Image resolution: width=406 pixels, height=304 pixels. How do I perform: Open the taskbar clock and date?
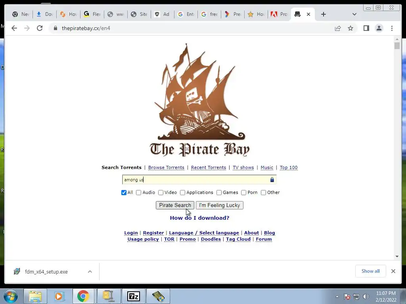tap(386, 296)
